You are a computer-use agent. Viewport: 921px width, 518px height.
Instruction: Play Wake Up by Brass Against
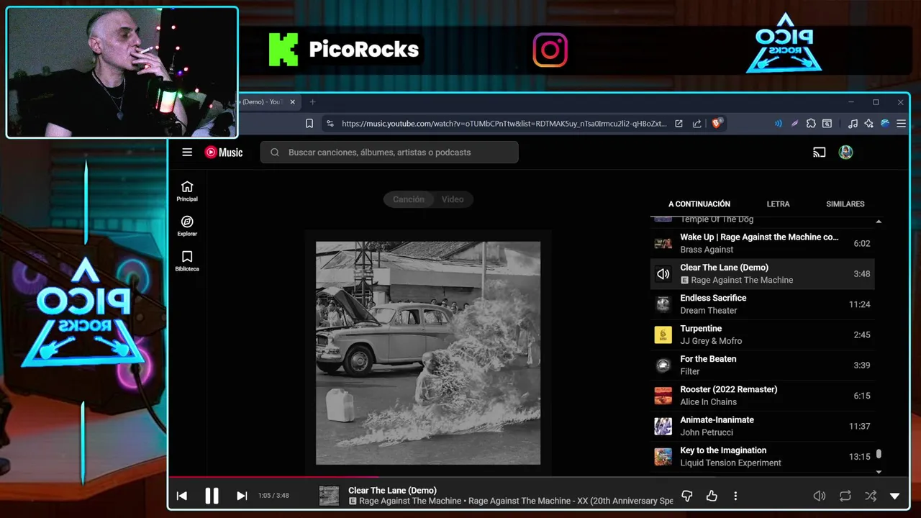tap(762, 243)
